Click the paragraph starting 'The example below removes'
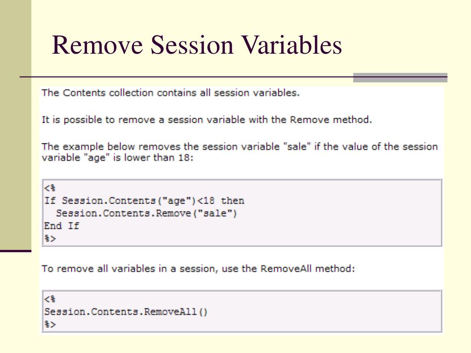This screenshot has width=471, height=353. (x=240, y=152)
